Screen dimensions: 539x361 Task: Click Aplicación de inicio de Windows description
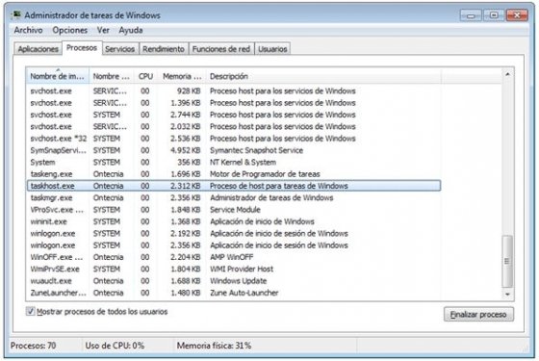point(262,221)
